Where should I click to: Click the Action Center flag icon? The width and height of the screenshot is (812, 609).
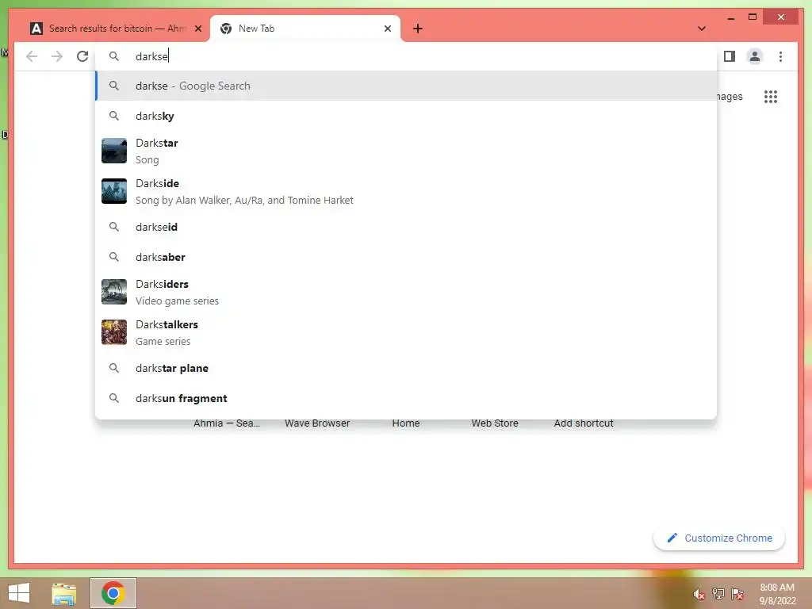(x=737, y=594)
